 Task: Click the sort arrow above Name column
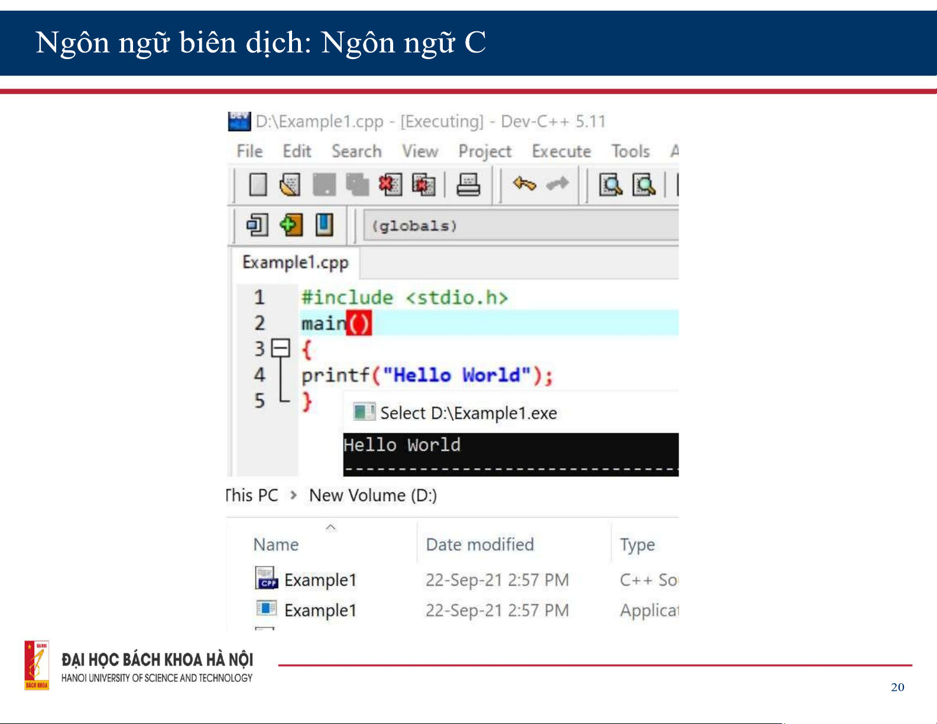(x=331, y=527)
